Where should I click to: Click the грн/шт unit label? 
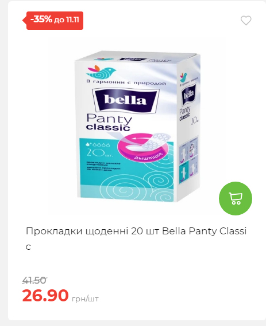[85, 299]
